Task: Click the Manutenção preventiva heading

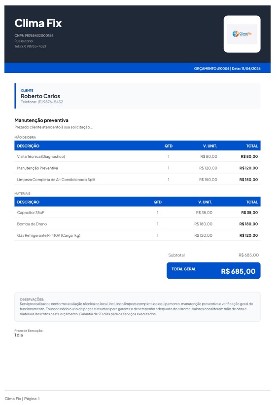Action: [41, 120]
